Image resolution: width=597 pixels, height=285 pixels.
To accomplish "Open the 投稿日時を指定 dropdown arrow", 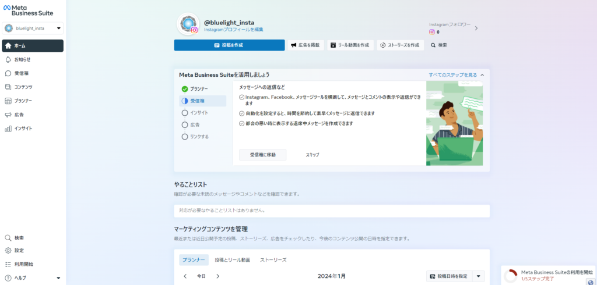I will click(478, 276).
